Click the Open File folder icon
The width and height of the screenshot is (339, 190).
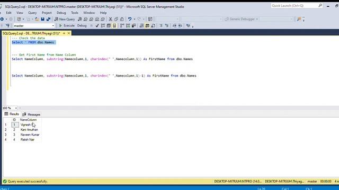37,19
